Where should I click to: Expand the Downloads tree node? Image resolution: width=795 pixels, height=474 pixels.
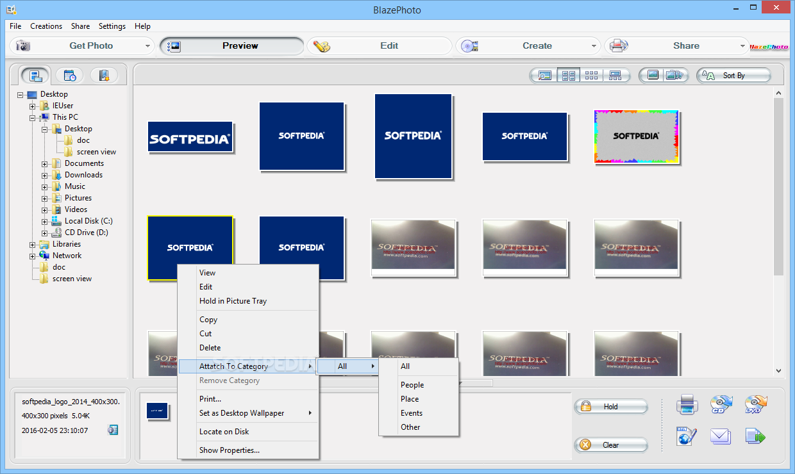45,175
